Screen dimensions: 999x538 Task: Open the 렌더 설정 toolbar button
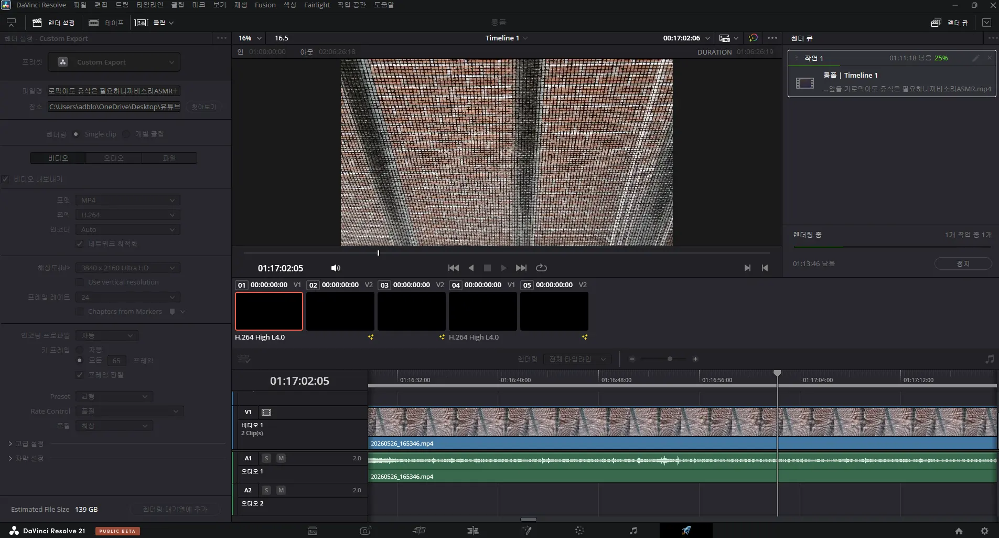53,23
